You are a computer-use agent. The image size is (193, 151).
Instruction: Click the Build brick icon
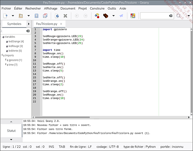106,16
